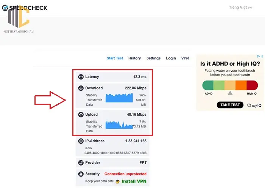Click the red High IQ end segment
The height and width of the screenshot is (189, 265).
(x=252, y=85)
